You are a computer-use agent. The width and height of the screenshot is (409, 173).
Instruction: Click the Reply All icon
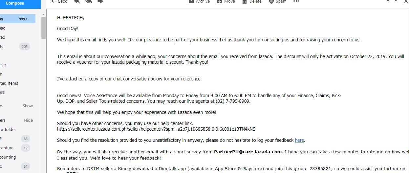pyautogui.click(x=89, y=1)
